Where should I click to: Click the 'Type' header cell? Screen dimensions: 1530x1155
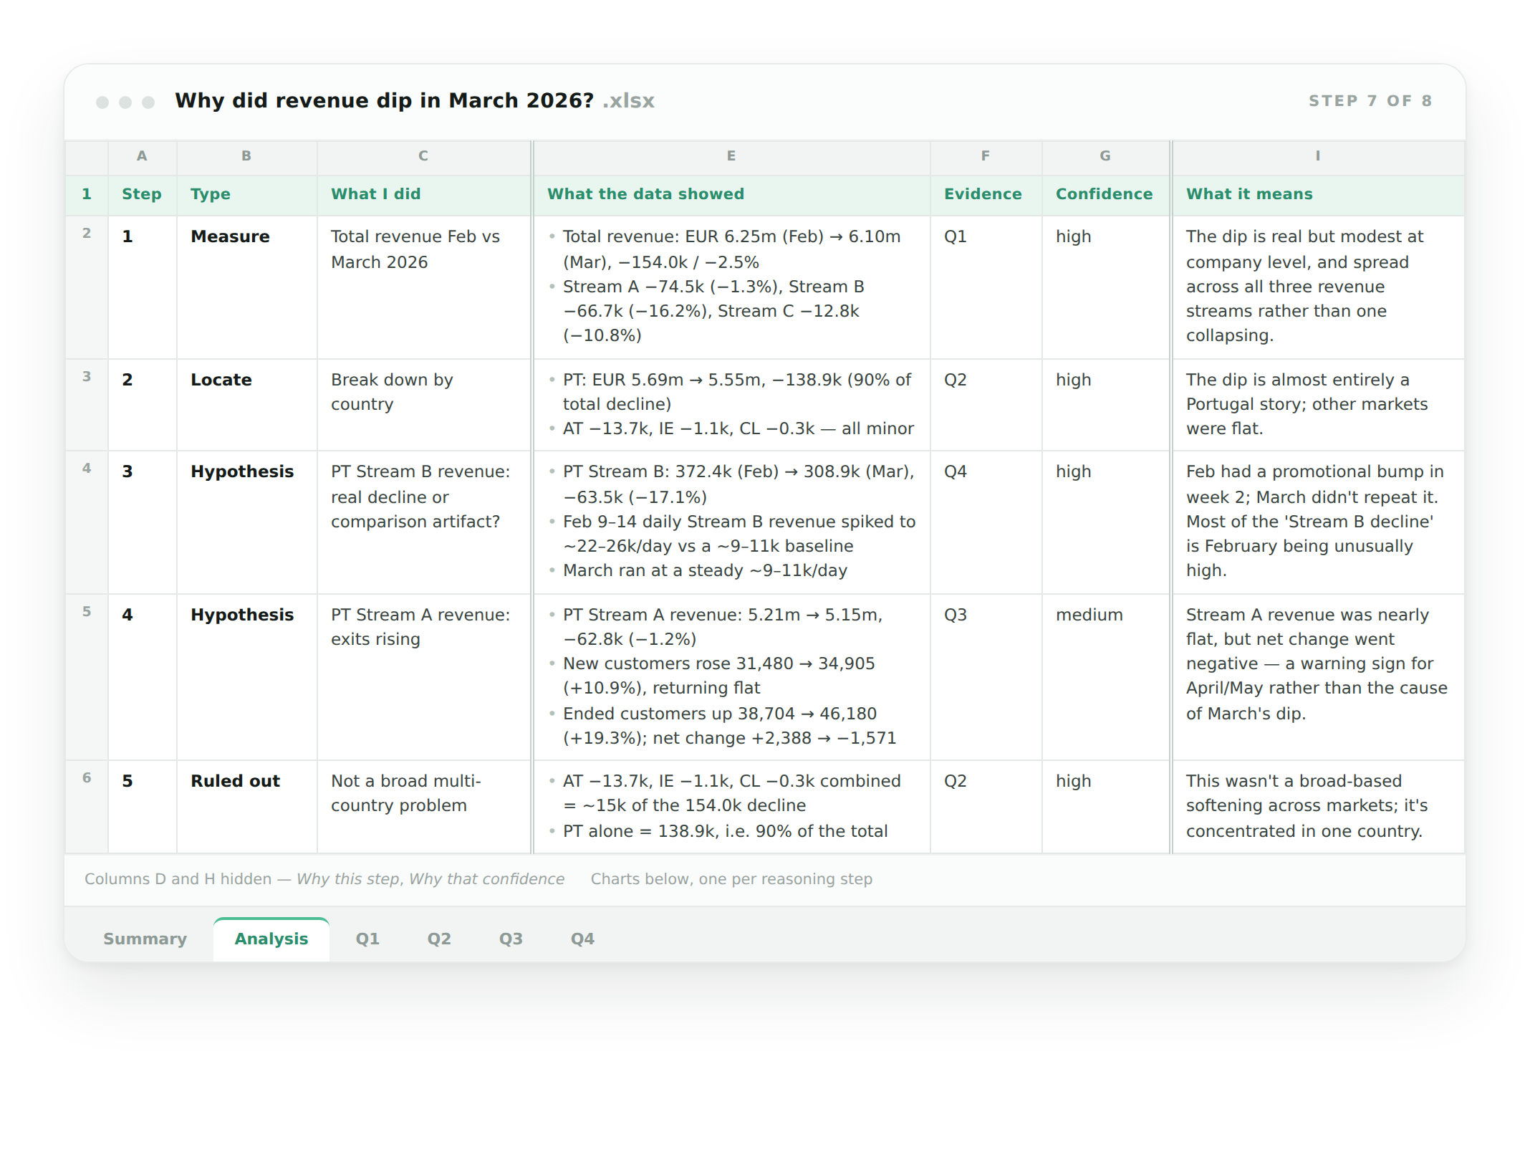tap(246, 194)
